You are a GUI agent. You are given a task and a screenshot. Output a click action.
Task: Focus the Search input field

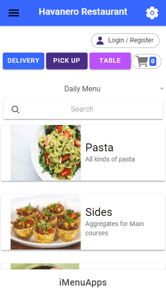[x=83, y=109]
